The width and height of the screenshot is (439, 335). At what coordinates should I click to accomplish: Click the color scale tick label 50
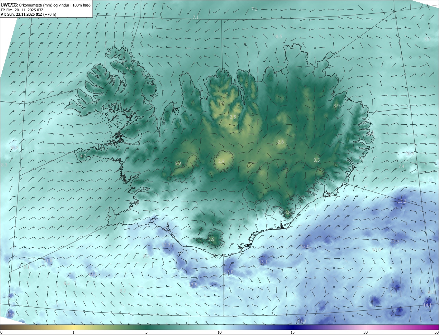click(x=436, y=332)
